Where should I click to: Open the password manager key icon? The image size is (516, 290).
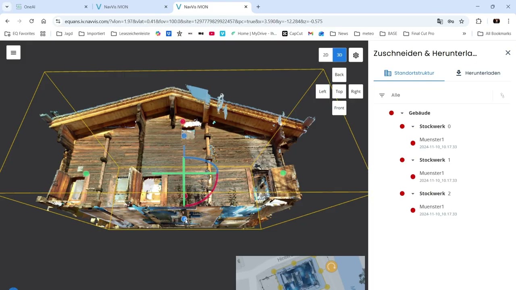pos(451,21)
